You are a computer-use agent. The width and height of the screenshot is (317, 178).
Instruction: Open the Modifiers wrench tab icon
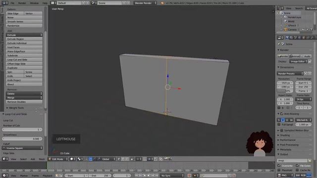point(312,38)
